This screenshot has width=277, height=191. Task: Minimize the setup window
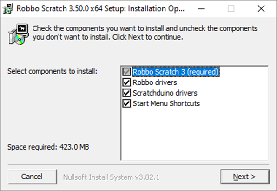click(x=201, y=8)
